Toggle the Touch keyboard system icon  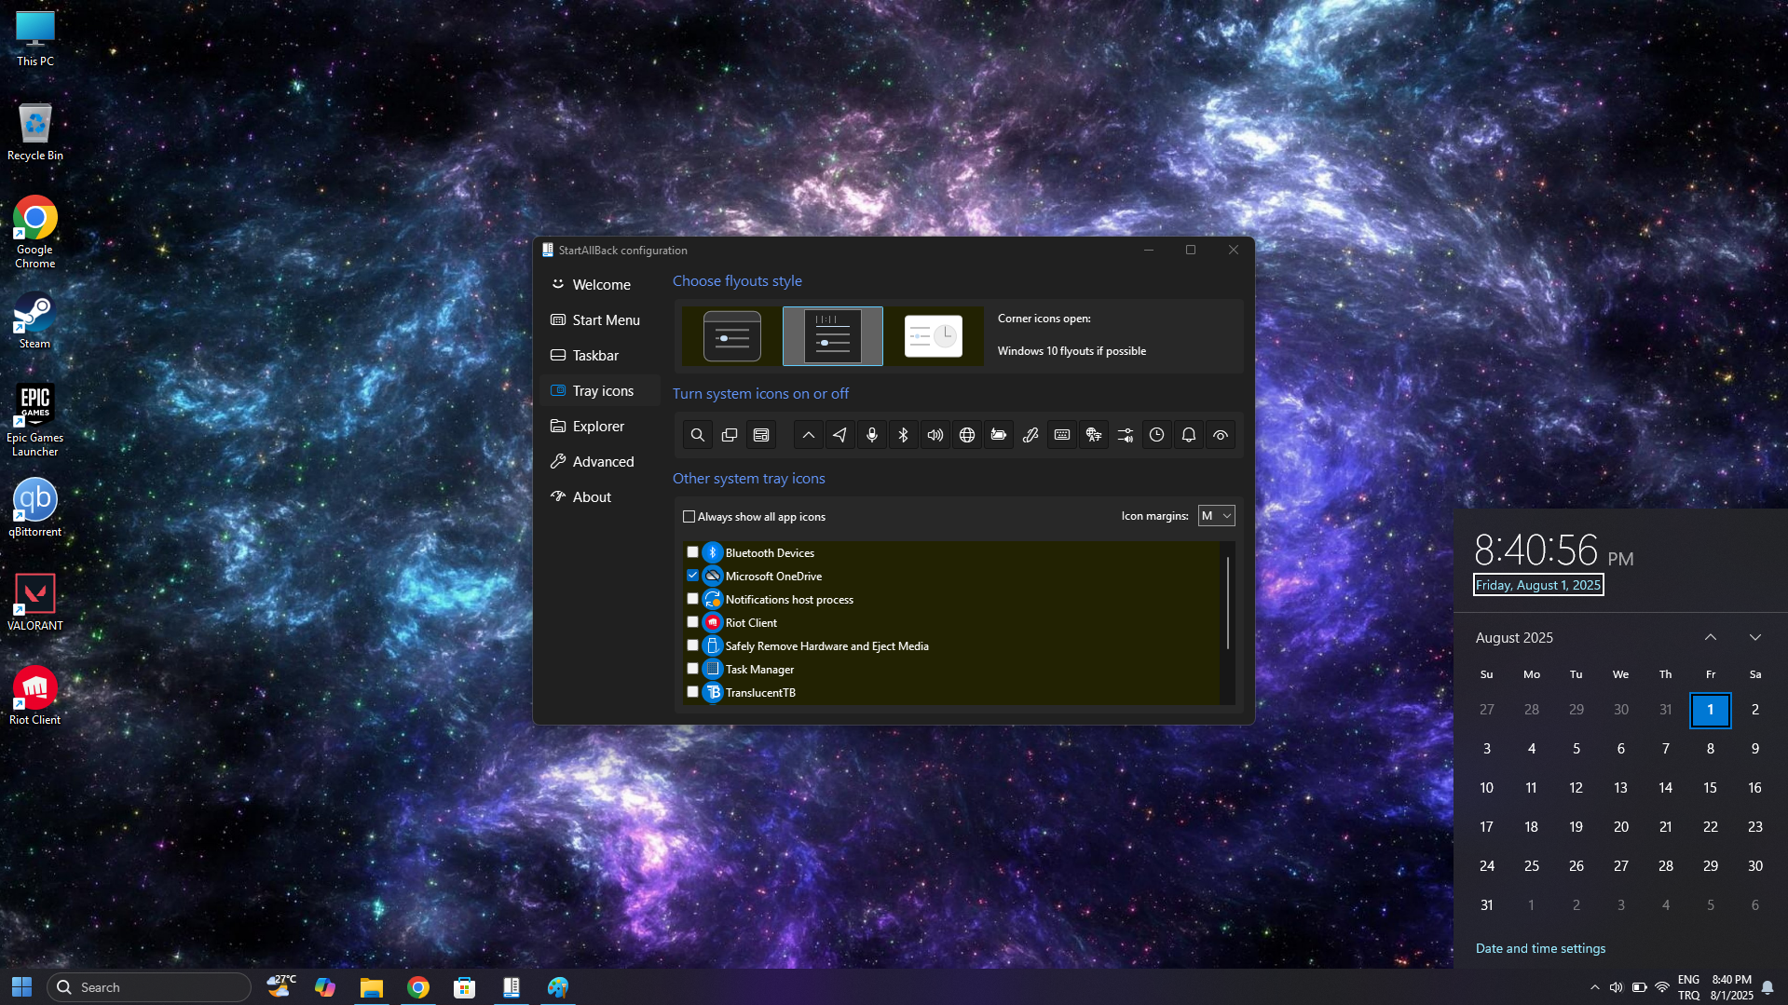[x=1062, y=435]
